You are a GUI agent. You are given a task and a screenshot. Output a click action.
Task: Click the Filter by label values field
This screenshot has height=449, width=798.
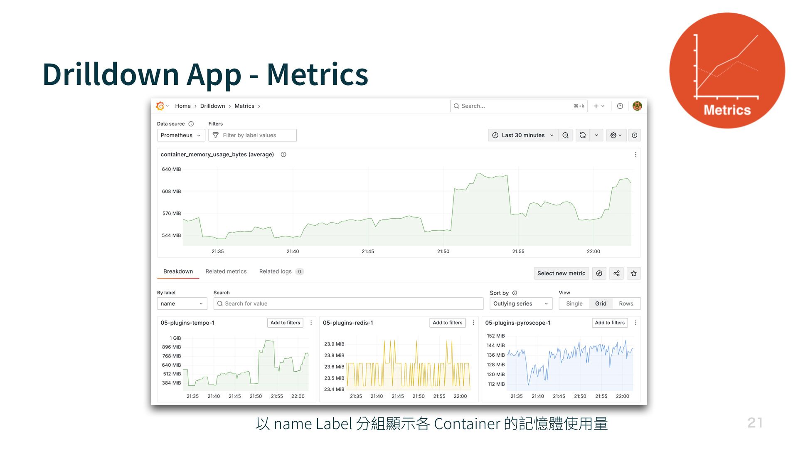[253, 135]
